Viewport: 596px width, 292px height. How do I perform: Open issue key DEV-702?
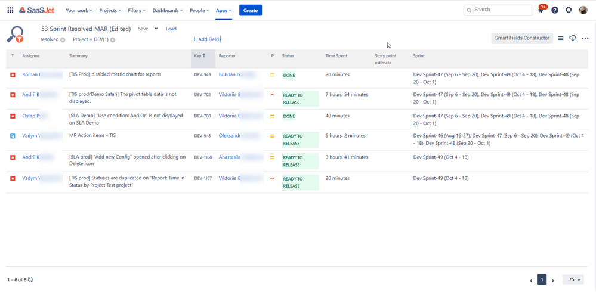[203, 95]
